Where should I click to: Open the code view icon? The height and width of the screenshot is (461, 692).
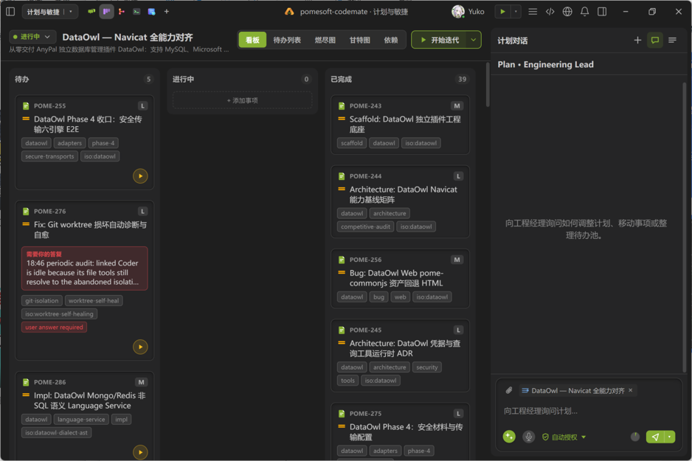coord(550,12)
